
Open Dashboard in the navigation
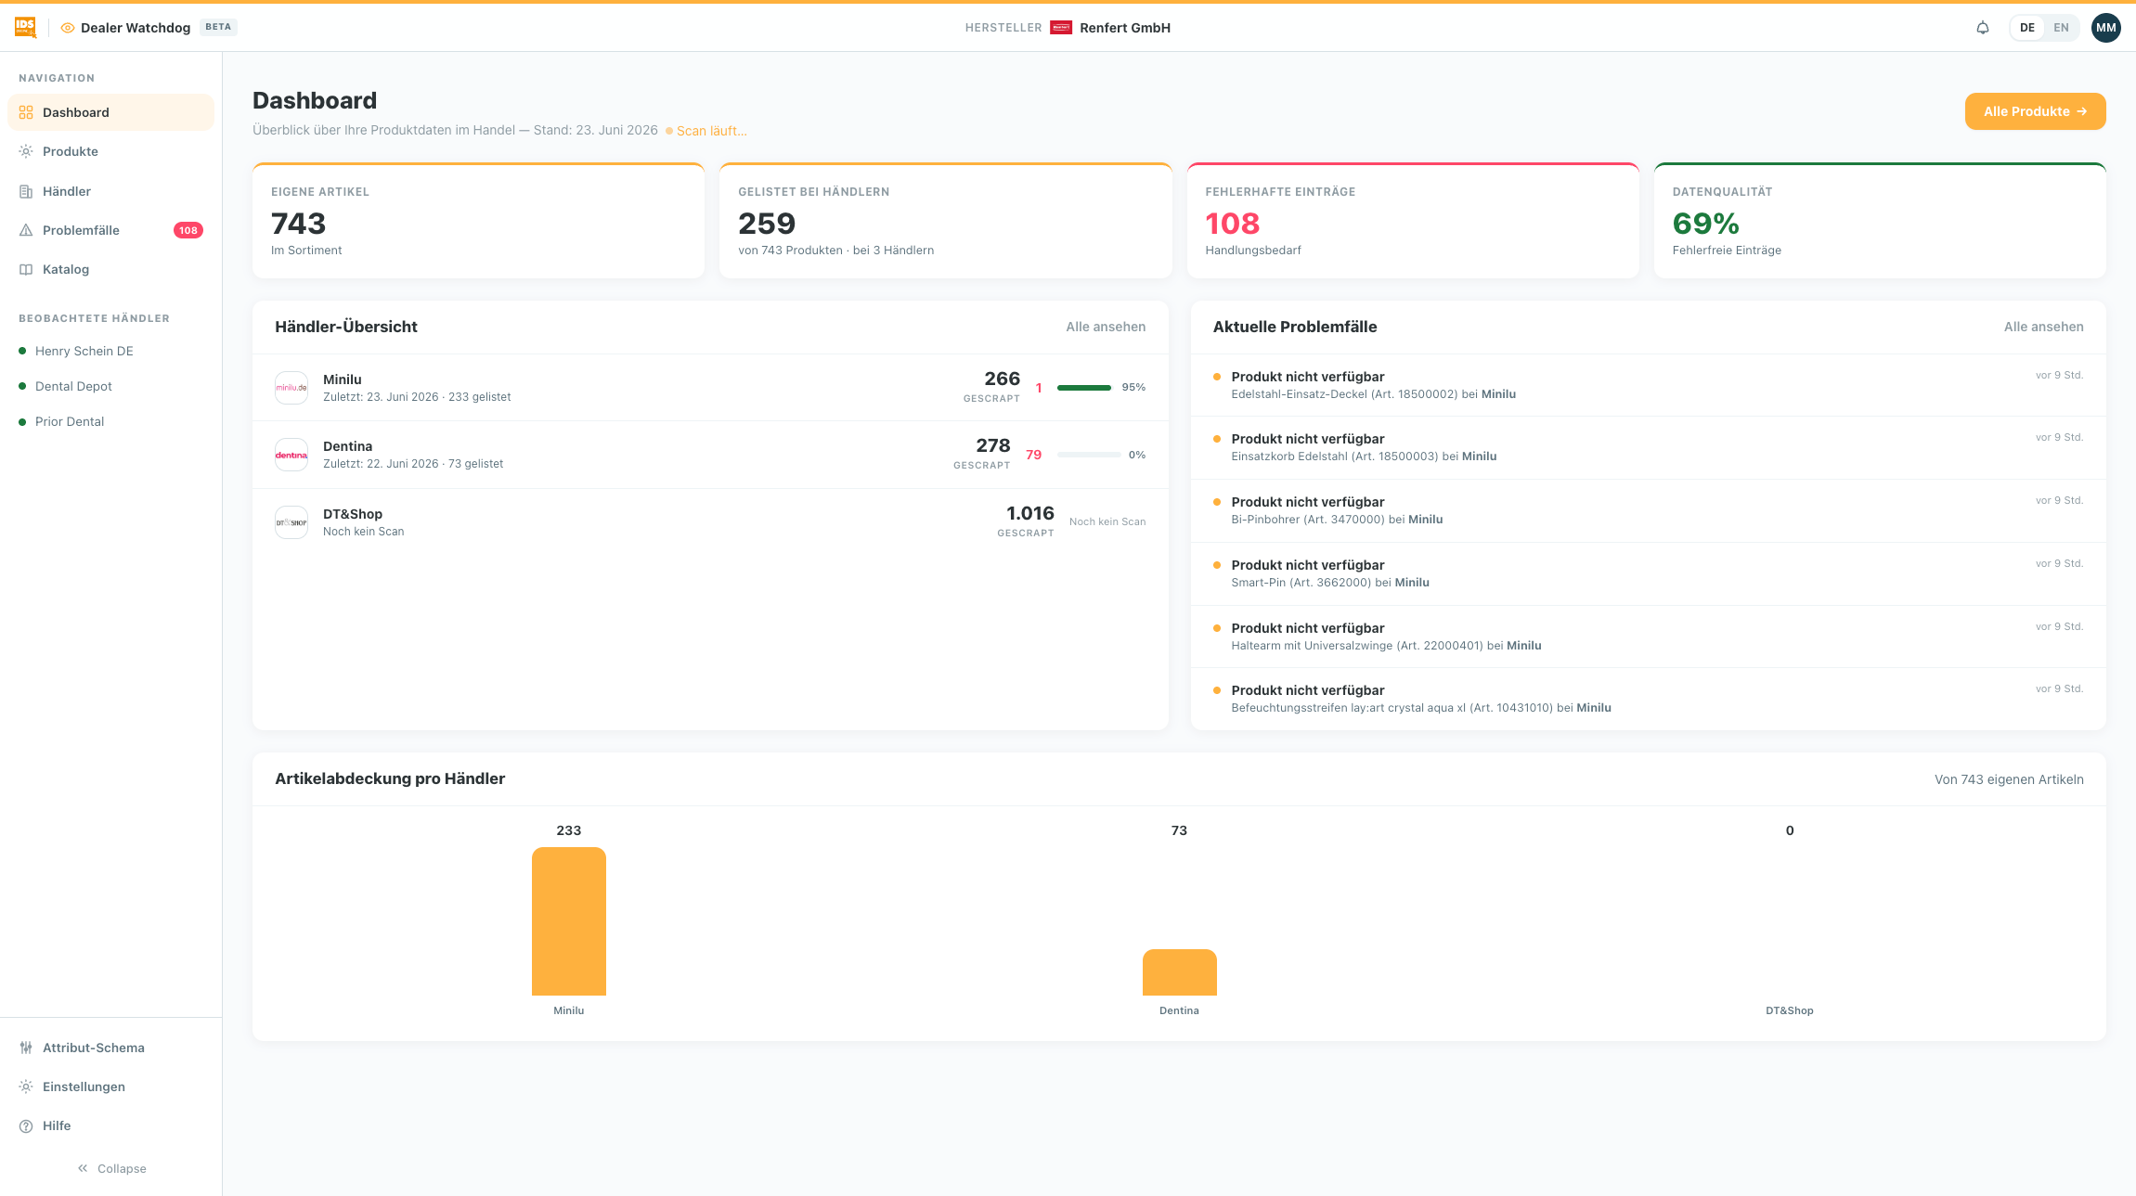[110, 112]
